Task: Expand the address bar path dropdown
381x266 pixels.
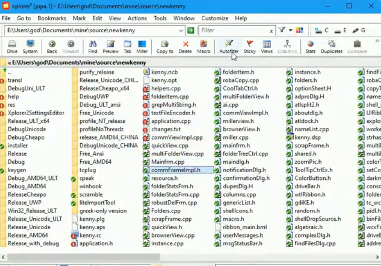Action: point(181,31)
